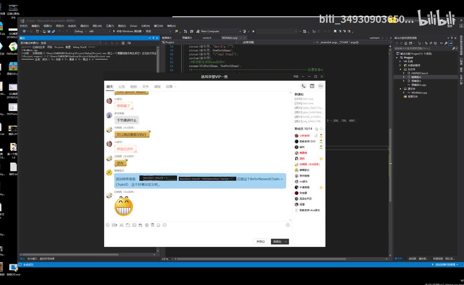Open the emoji picker in QQ chat toolbar

(108, 225)
